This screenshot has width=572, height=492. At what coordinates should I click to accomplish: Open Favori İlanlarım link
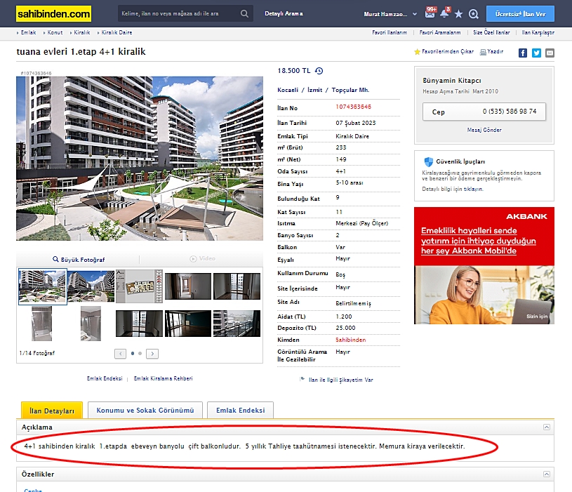point(390,32)
